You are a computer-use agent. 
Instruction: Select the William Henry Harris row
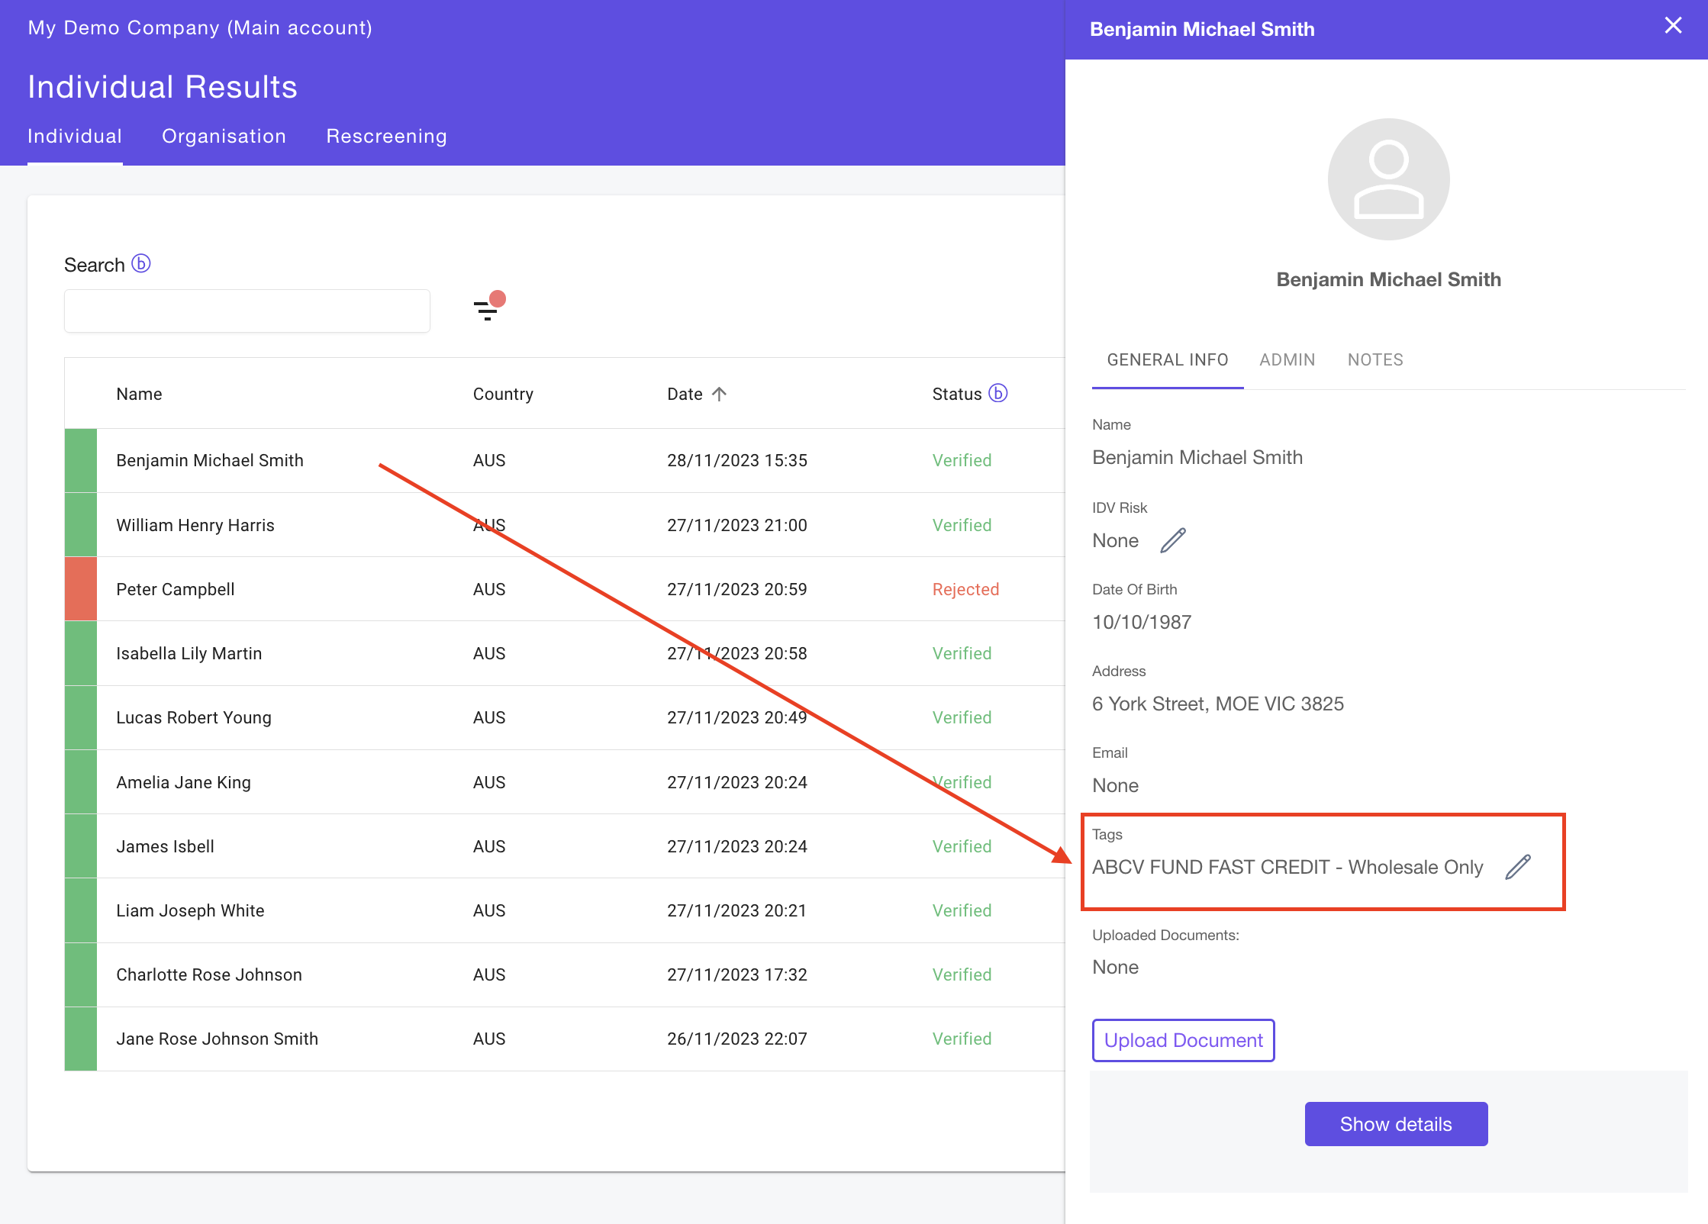coord(195,525)
